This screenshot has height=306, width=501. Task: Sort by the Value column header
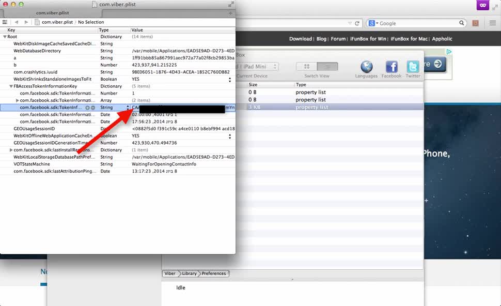(183, 30)
